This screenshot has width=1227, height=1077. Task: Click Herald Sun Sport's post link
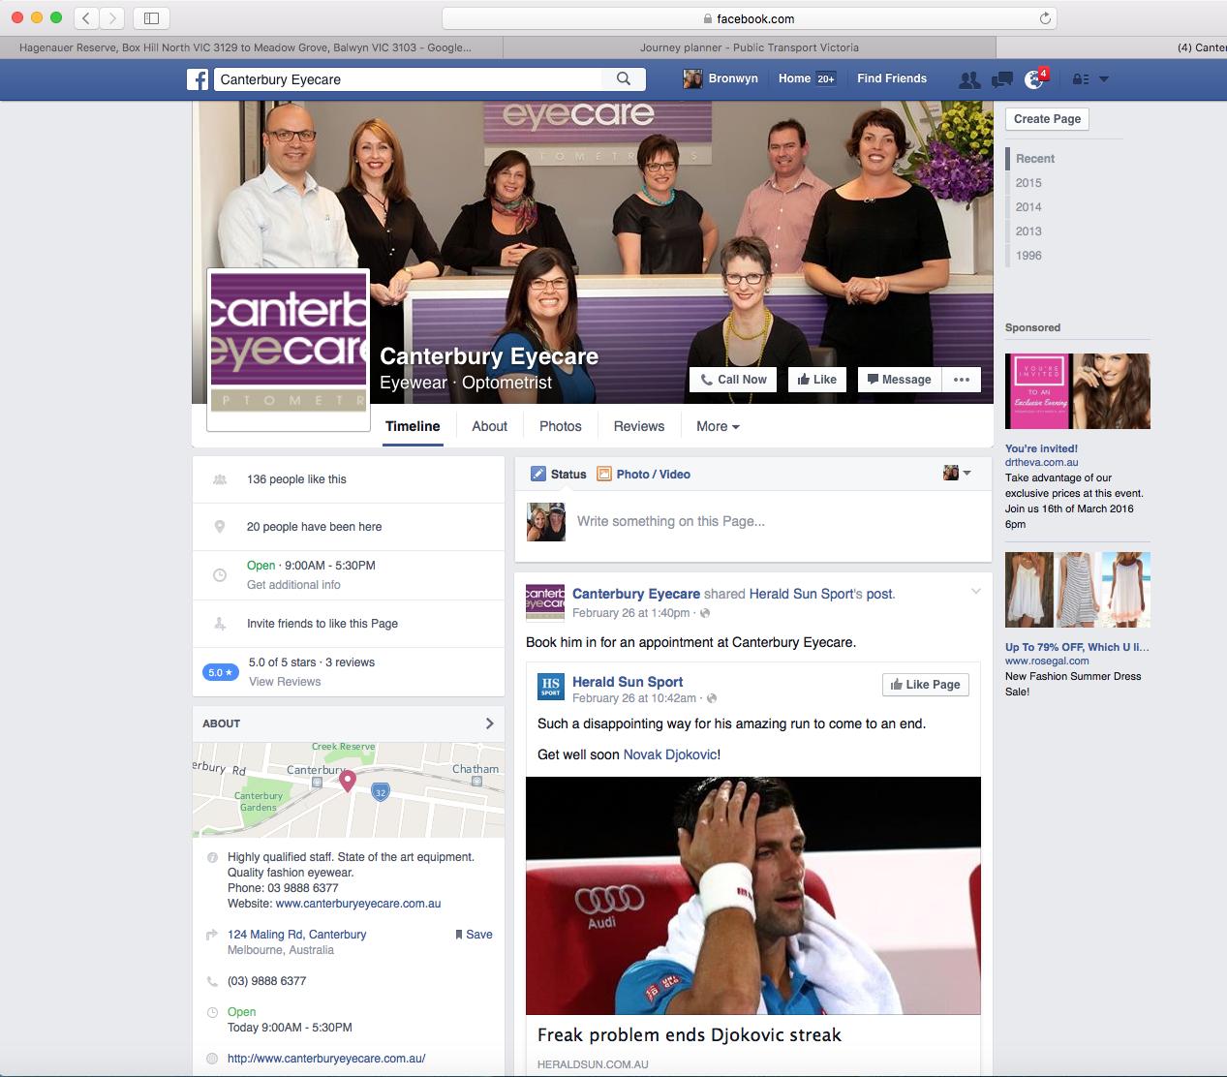821,594
